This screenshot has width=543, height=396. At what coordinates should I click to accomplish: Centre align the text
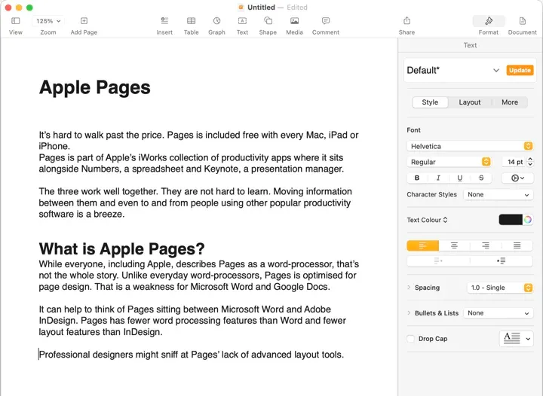pyautogui.click(x=454, y=245)
